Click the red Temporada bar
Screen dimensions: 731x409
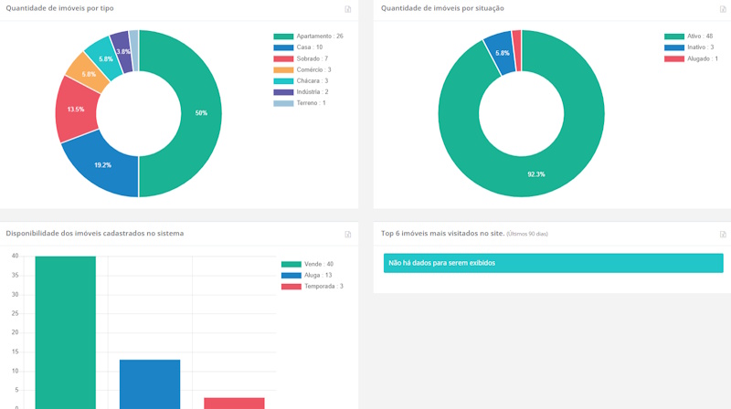point(234,404)
